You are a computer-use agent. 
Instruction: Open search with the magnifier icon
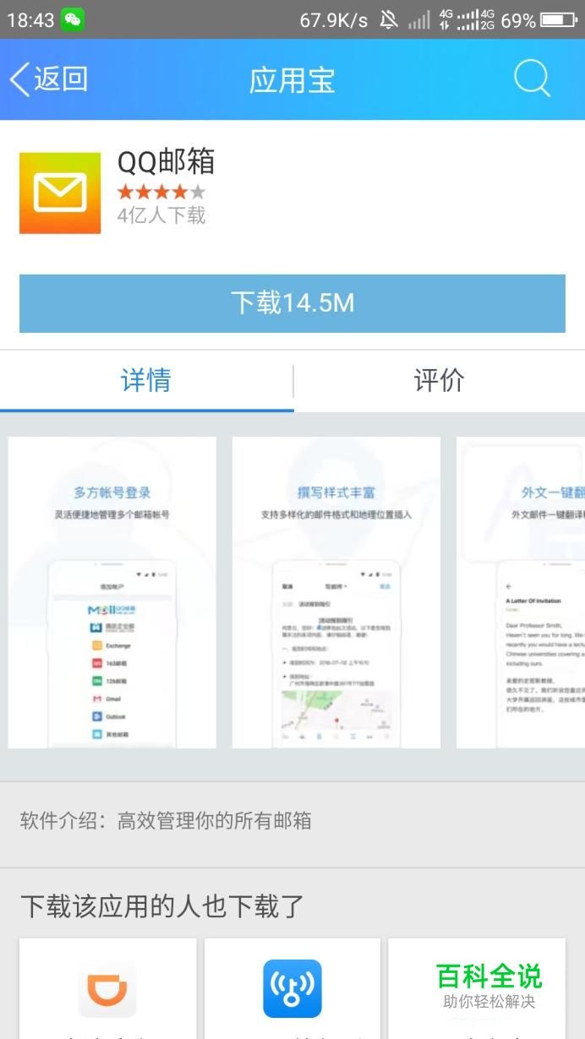tap(533, 79)
